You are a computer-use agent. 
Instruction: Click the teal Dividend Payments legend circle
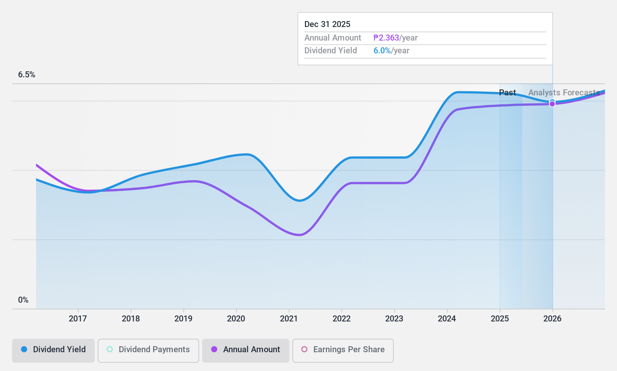point(110,349)
